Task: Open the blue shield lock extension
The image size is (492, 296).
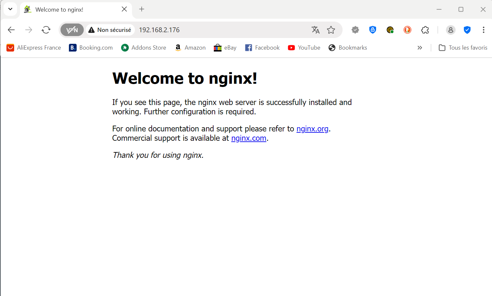Action: coord(373,30)
